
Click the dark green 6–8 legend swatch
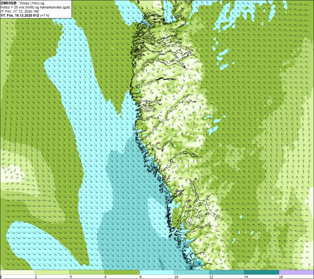pos(122,272)
